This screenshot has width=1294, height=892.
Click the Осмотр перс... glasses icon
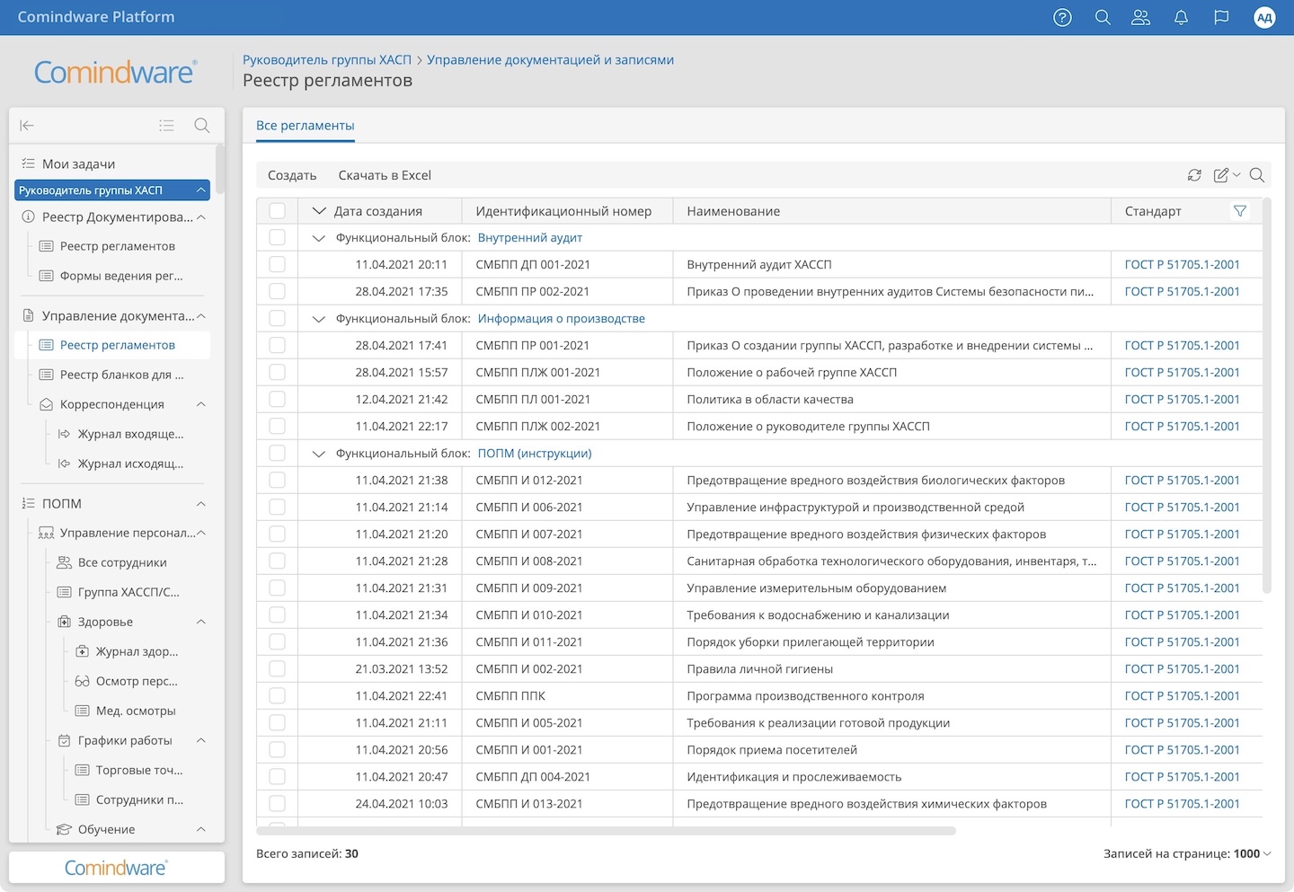tap(82, 681)
